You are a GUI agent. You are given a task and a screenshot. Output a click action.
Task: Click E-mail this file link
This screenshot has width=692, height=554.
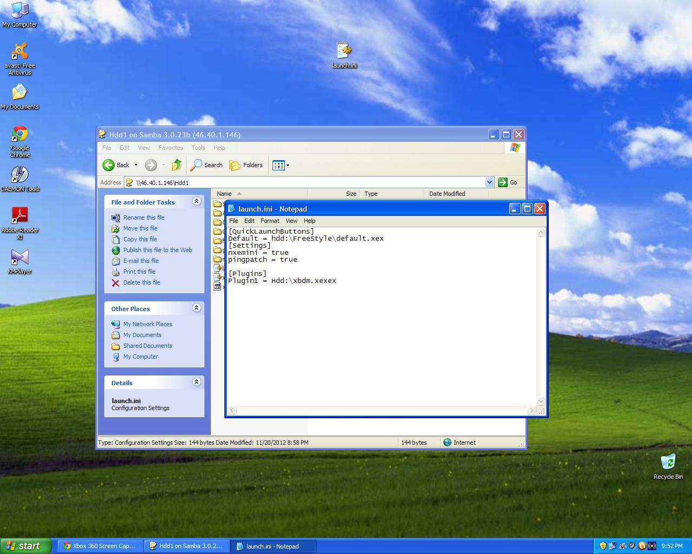(x=141, y=261)
